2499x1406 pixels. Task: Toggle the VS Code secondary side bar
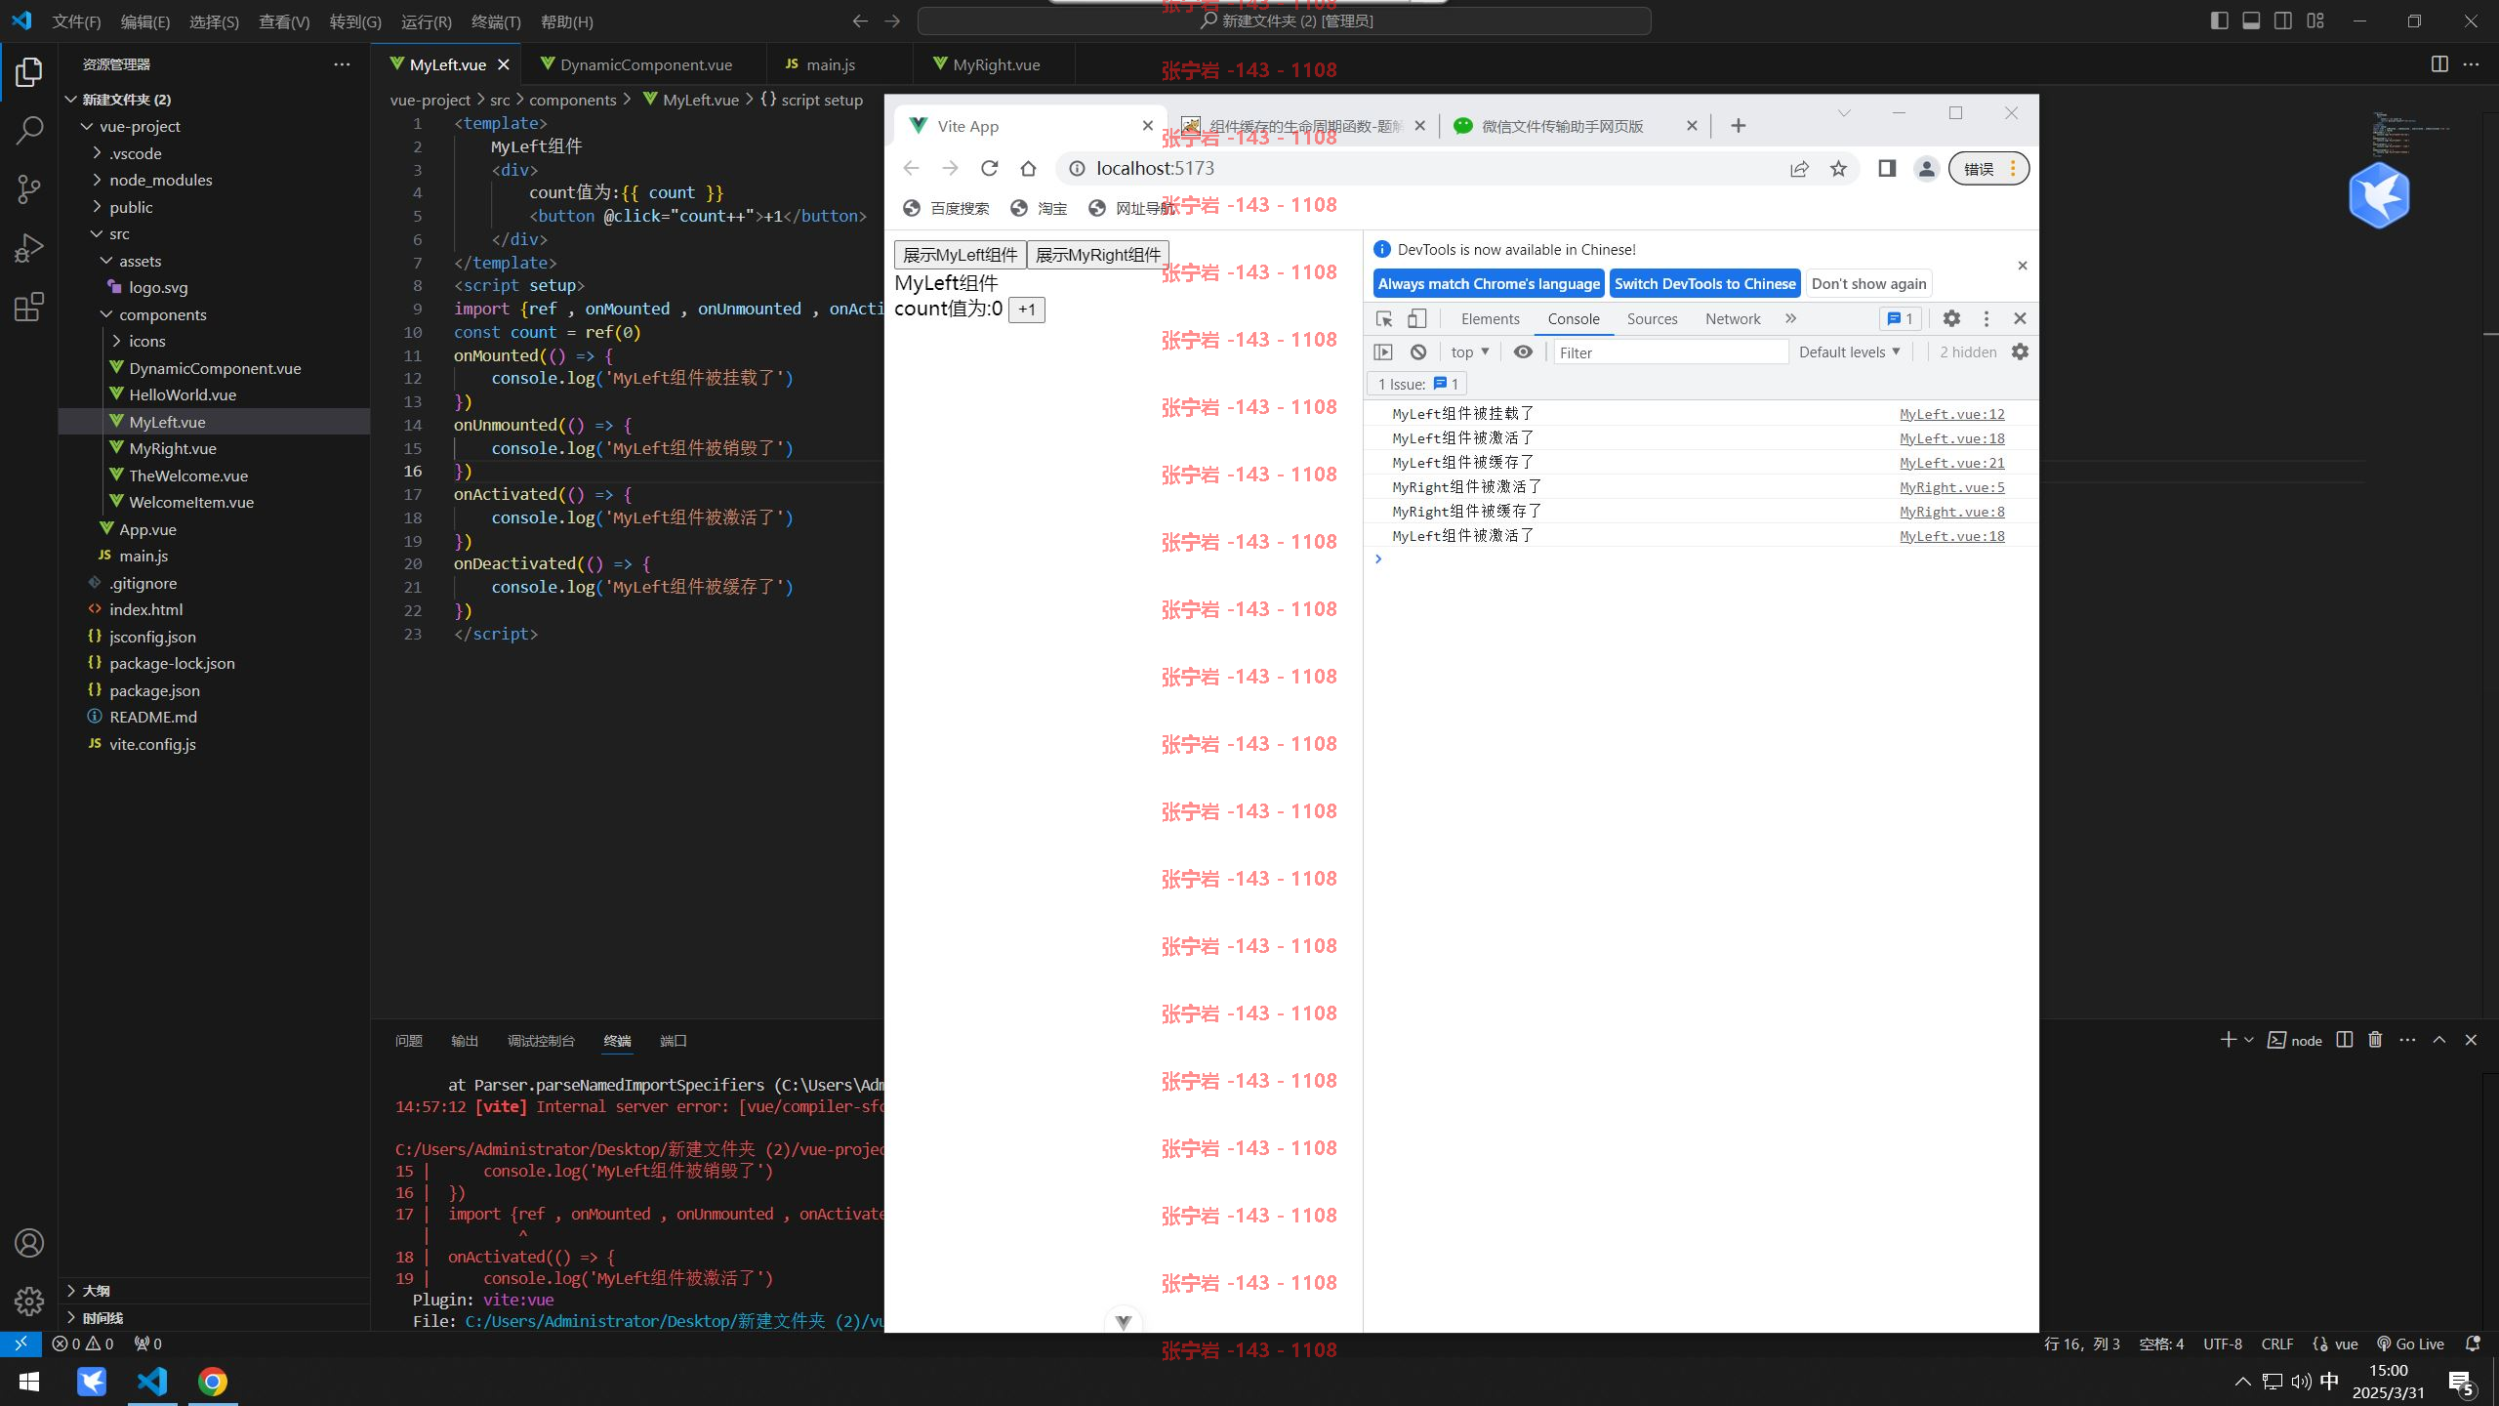[2283, 21]
